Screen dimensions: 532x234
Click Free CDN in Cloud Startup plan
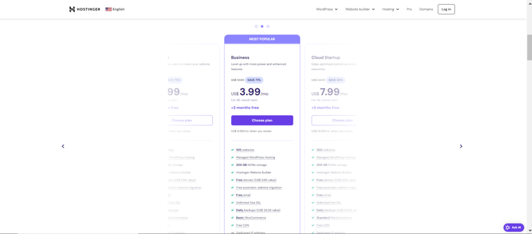pos(323,225)
